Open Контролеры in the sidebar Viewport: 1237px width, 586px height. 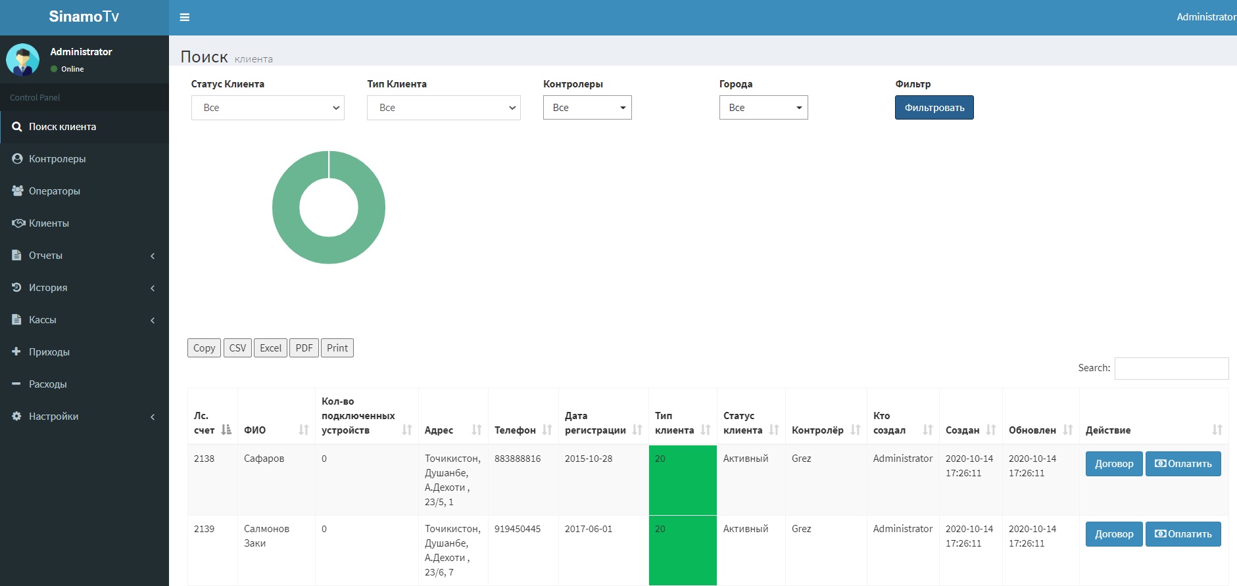57,159
